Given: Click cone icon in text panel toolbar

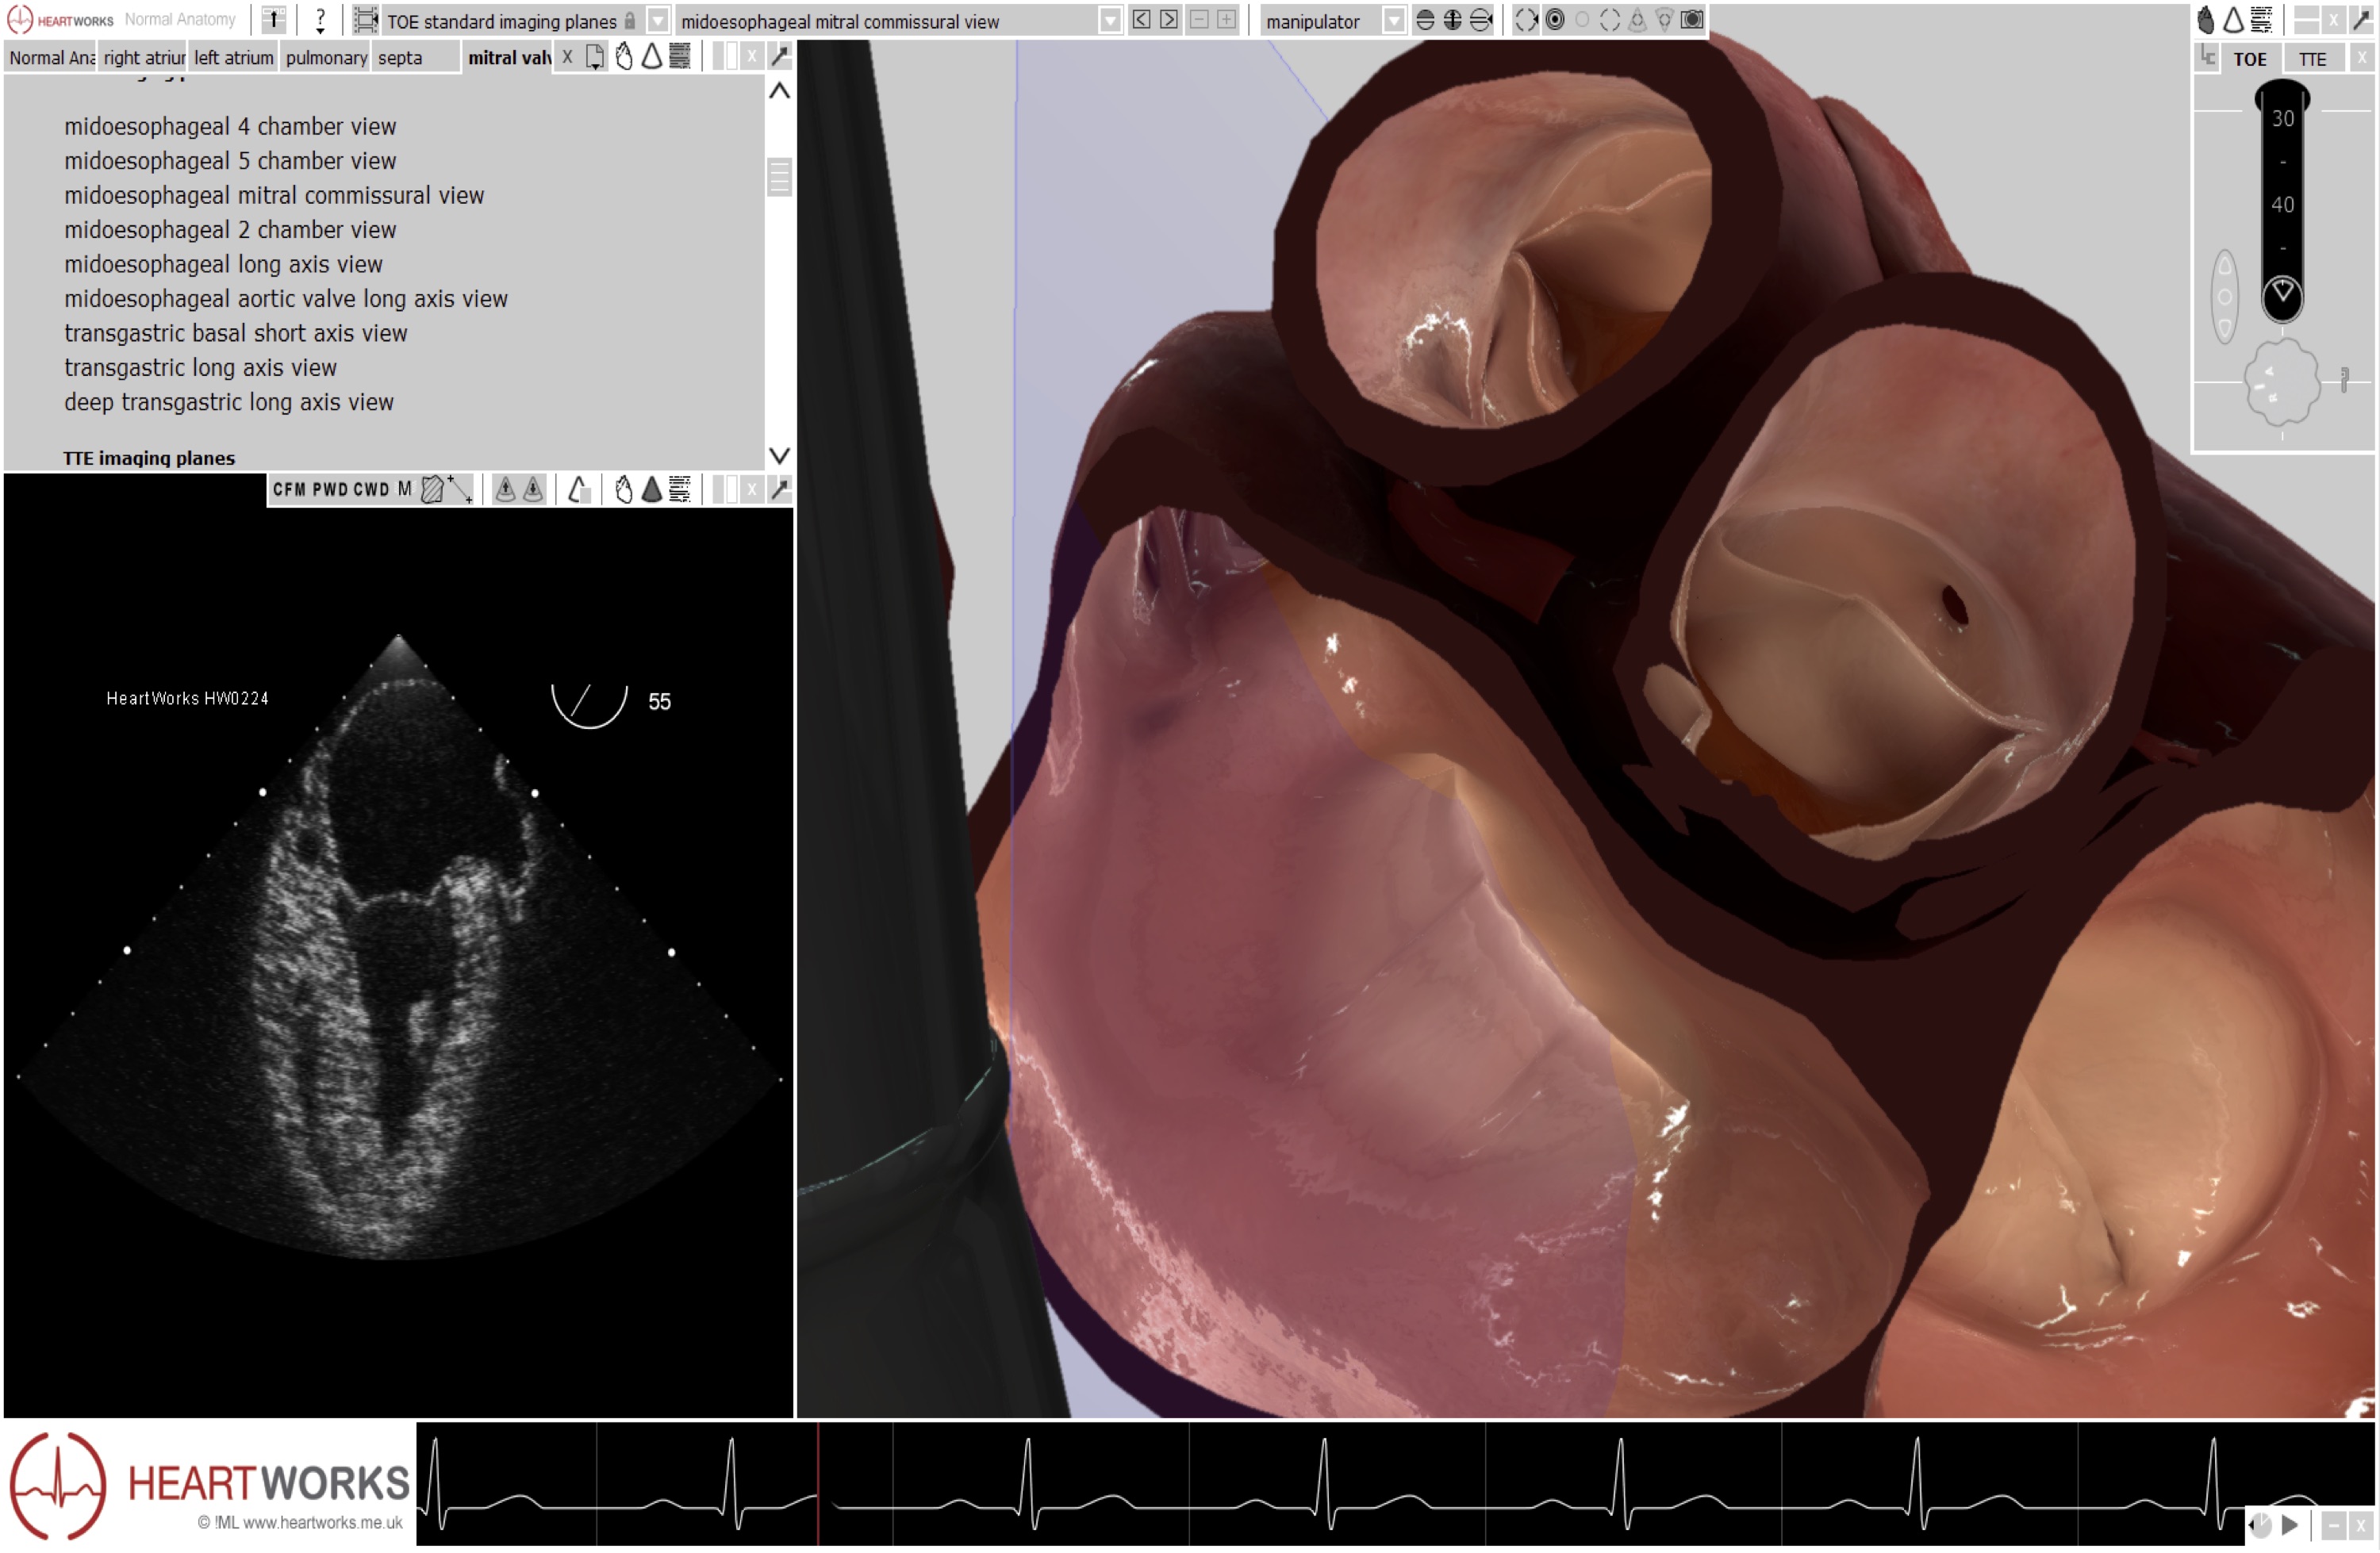Looking at the screenshot, I should (x=652, y=57).
